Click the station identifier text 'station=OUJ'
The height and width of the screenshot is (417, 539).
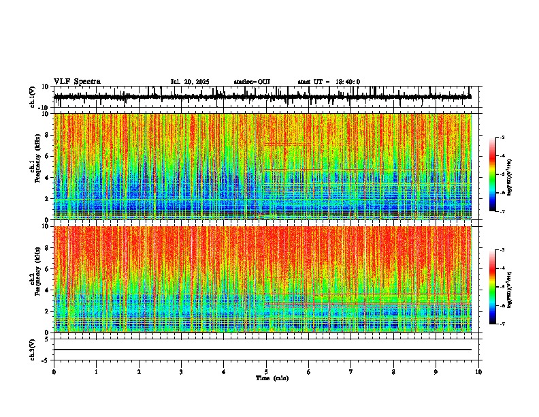pyautogui.click(x=252, y=82)
